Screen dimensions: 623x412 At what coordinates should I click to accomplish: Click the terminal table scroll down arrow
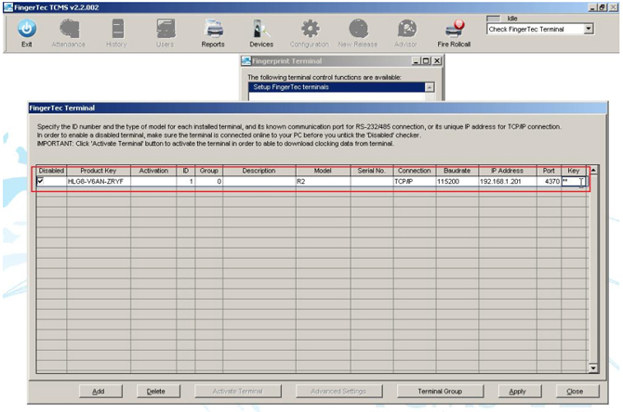click(593, 368)
